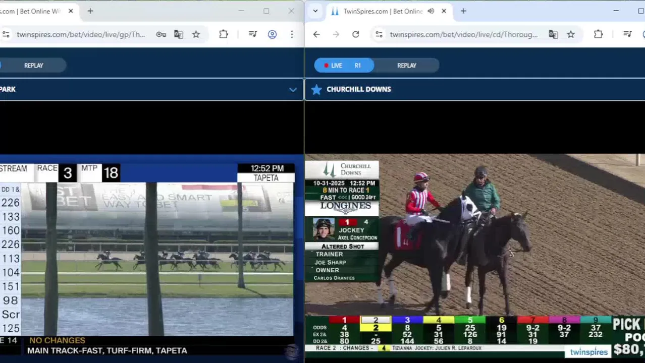
Task: Reload the page in the right window
Action: 356,34
